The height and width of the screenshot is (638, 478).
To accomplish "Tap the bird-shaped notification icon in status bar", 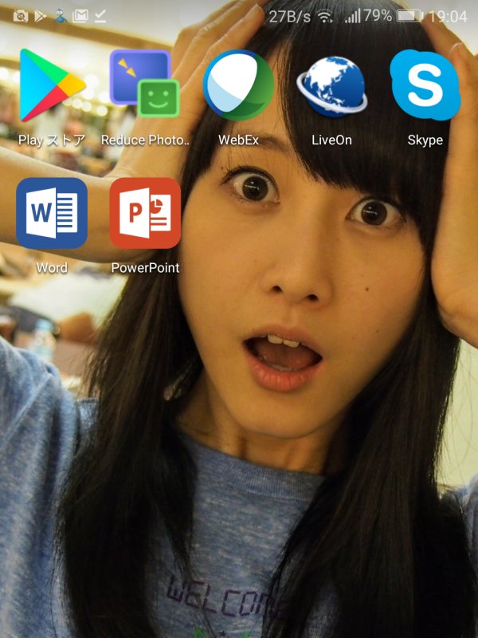I will click(61, 16).
